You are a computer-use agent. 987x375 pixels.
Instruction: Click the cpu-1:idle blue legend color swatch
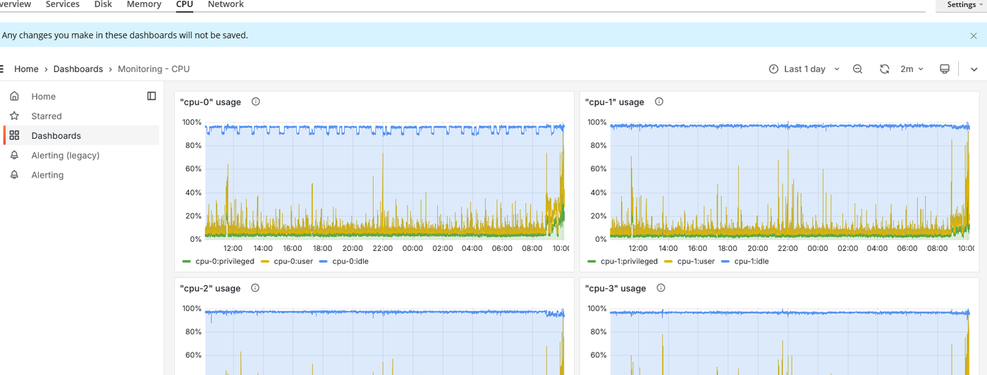click(726, 262)
